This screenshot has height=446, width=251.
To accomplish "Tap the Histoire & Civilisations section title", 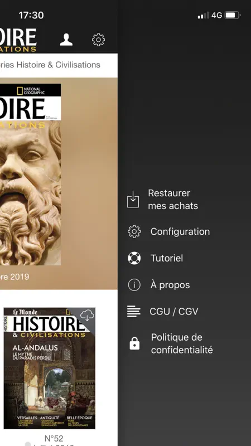I will click(x=50, y=65).
